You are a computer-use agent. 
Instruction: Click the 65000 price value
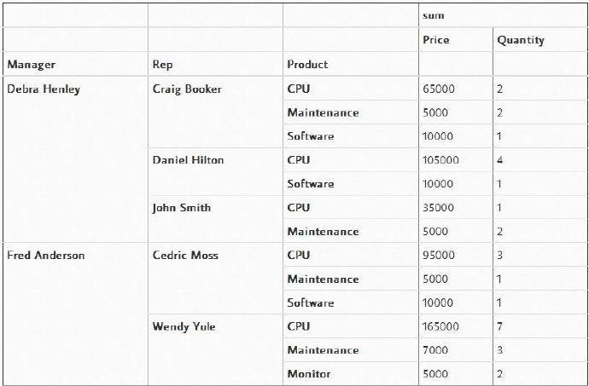pyautogui.click(x=438, y=89)
